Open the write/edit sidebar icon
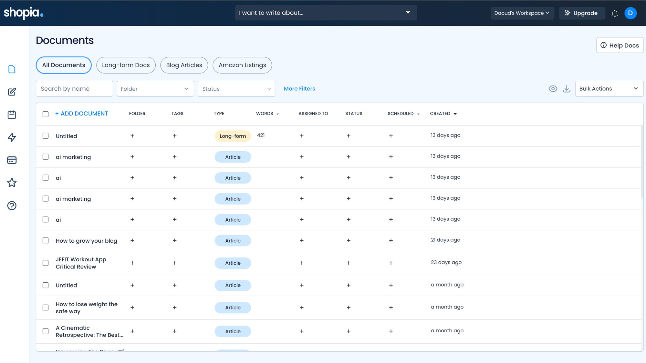Screen dimensions: 646x363 click(12, 92)
